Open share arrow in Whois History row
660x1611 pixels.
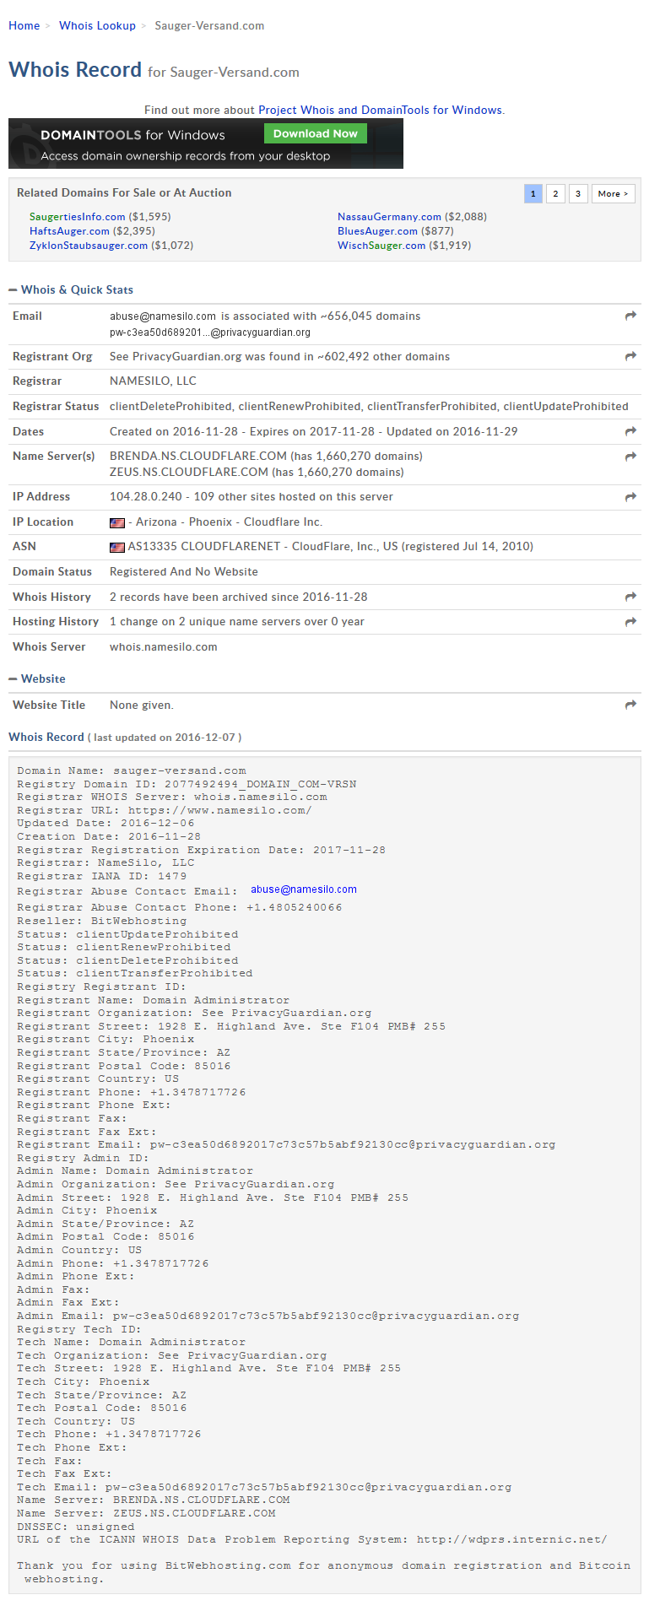pyautogui.click(x=630, y=597)
